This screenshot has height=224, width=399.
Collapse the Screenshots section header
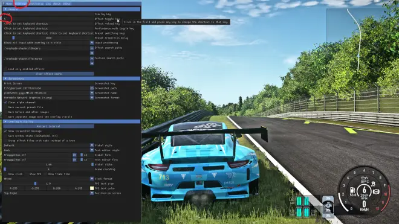click(71, 78)
